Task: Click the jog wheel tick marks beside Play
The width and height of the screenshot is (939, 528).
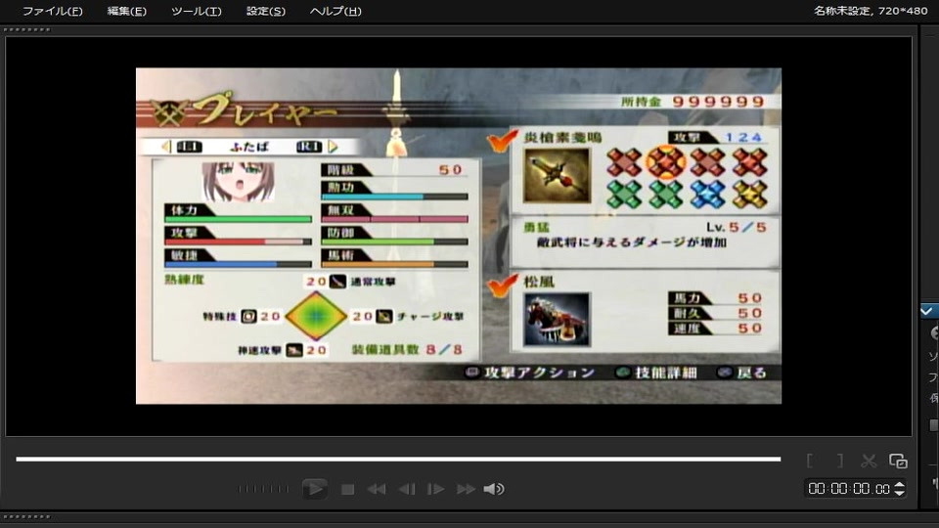Action: click(263, 489)
